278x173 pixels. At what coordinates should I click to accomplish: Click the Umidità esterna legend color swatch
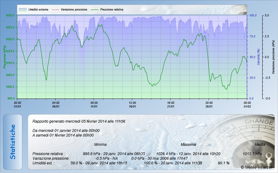point(23,10)
